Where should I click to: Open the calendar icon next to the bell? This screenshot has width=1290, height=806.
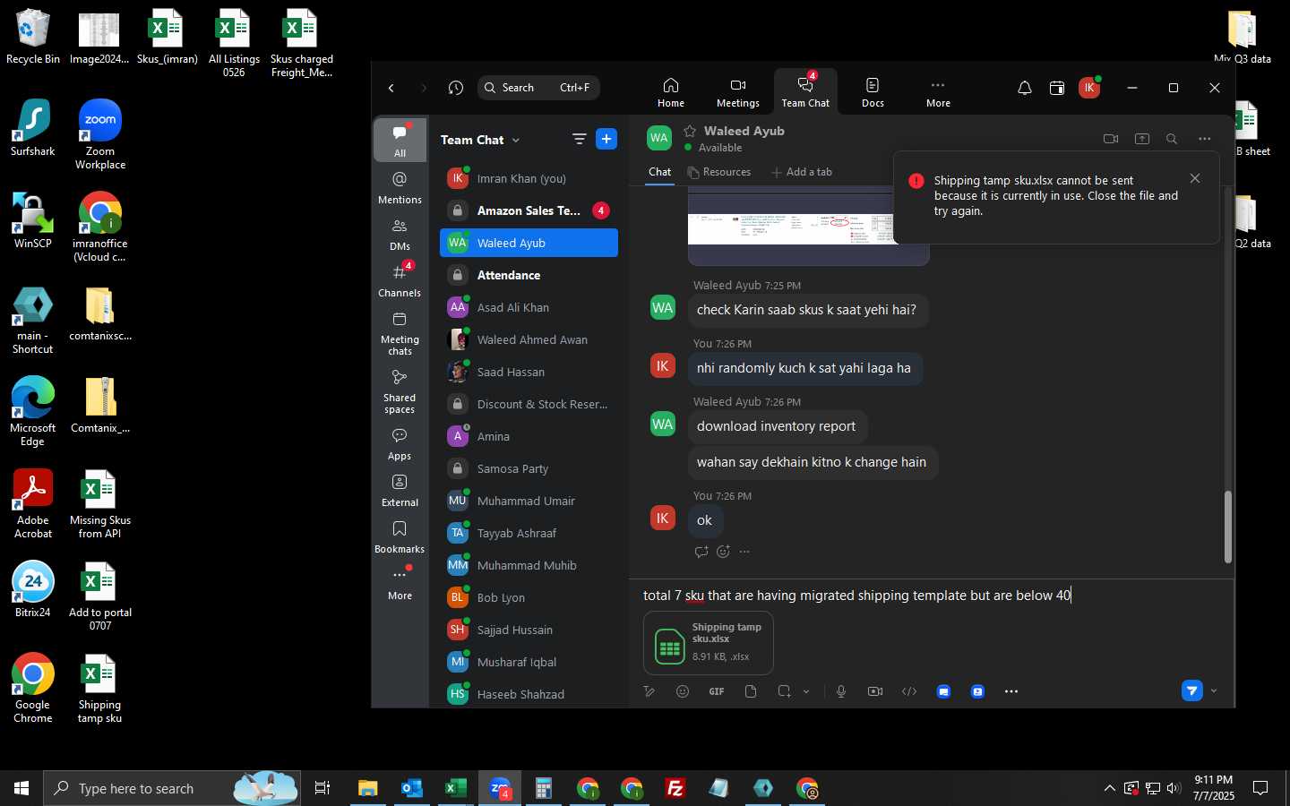1057,88
